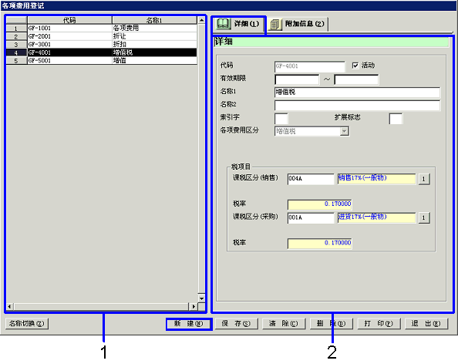The height and width of the screenshot is (364, 458).
Task: Click the 新建 button
Action: pos(189,324)
